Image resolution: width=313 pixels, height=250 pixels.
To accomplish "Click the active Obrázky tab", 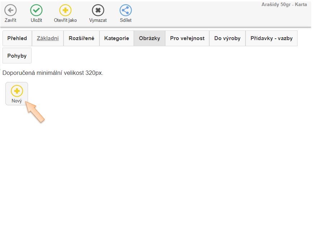I will click(x=149, y=38).
